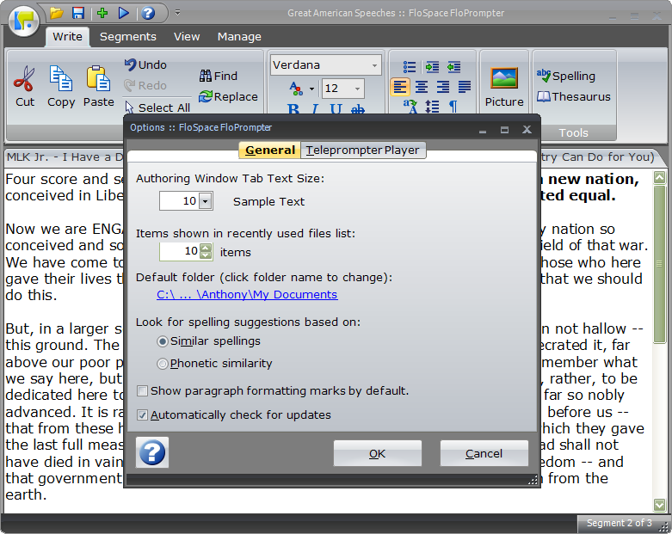The width and height of the screenshot is (672, 534).
Task: Click the My Documents default folder link
Action: tap(247, 295)
